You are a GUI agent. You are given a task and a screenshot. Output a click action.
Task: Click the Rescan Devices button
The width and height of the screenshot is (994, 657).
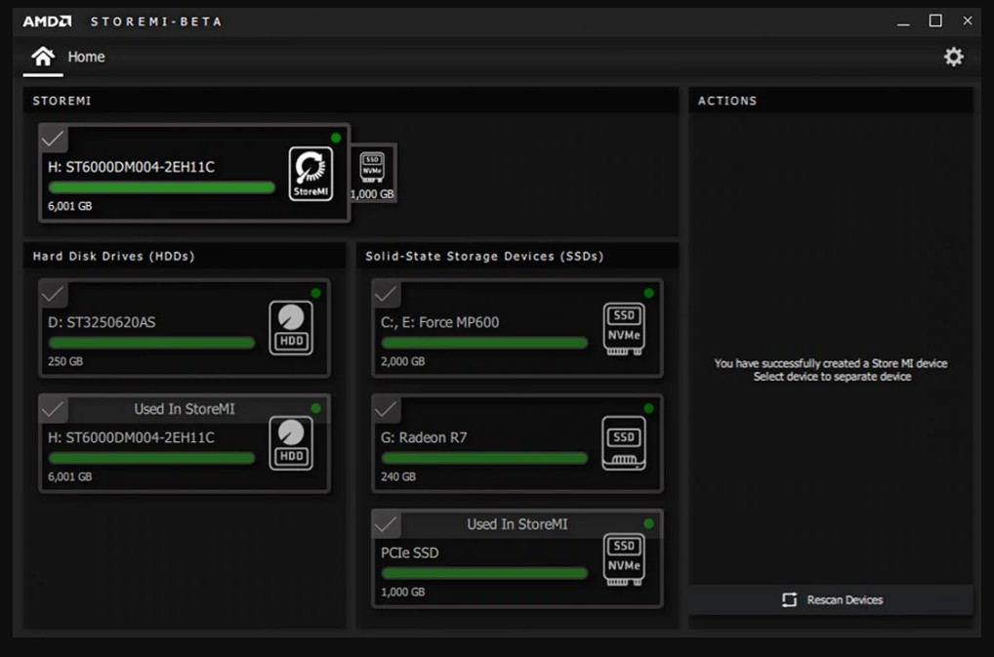coord(832,600)
